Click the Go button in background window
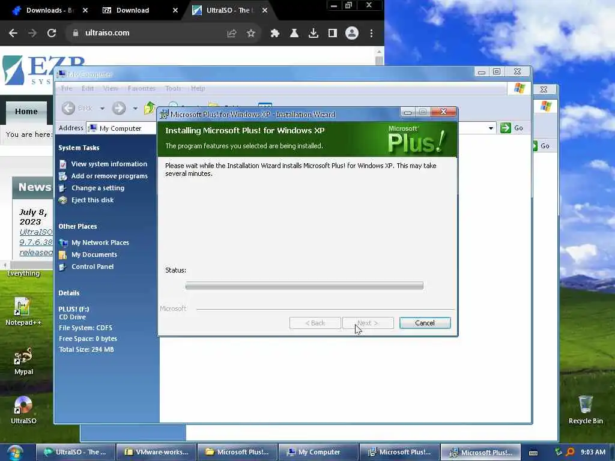615x461 pixels. pyautogui.click(x=541, y=146)
